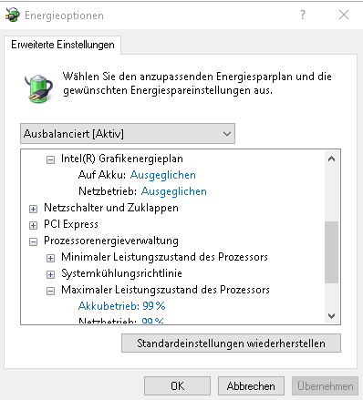Click Auf Akku Ausgeglichen value link
Viewport: 363px width, 400px height.
pyautogui.click(x=163, y=175)
